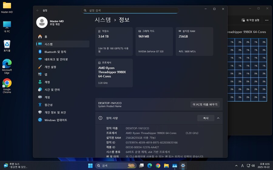The height and width of the screenshot is (170, 273).
Task: Expand hidden tray icons chevron
Action: click(236, 166)
